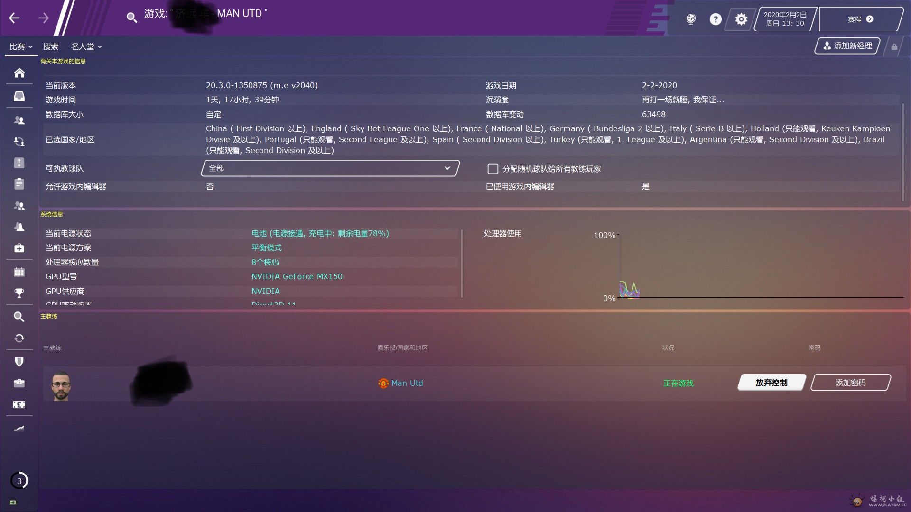Click the circular progress indicator showing 3
Image resolution: width=911 pixels, height=512 pixels.
(x=19, y=481)
